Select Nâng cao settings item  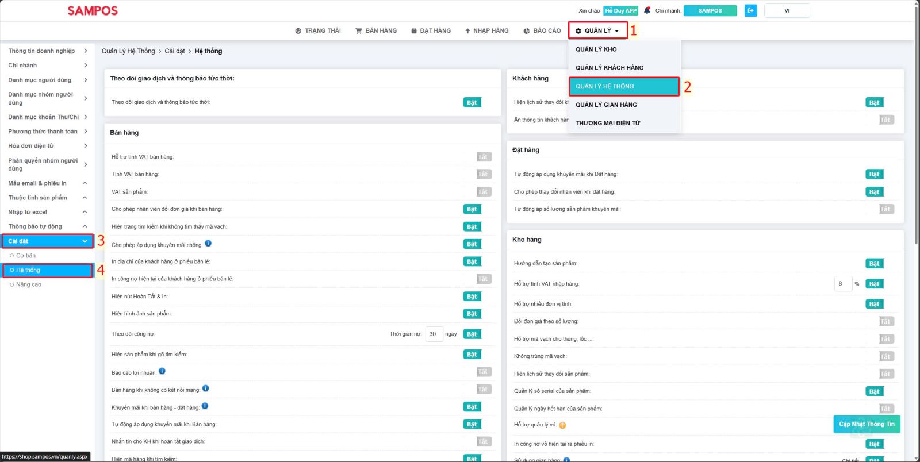click(x=29, y=284)
